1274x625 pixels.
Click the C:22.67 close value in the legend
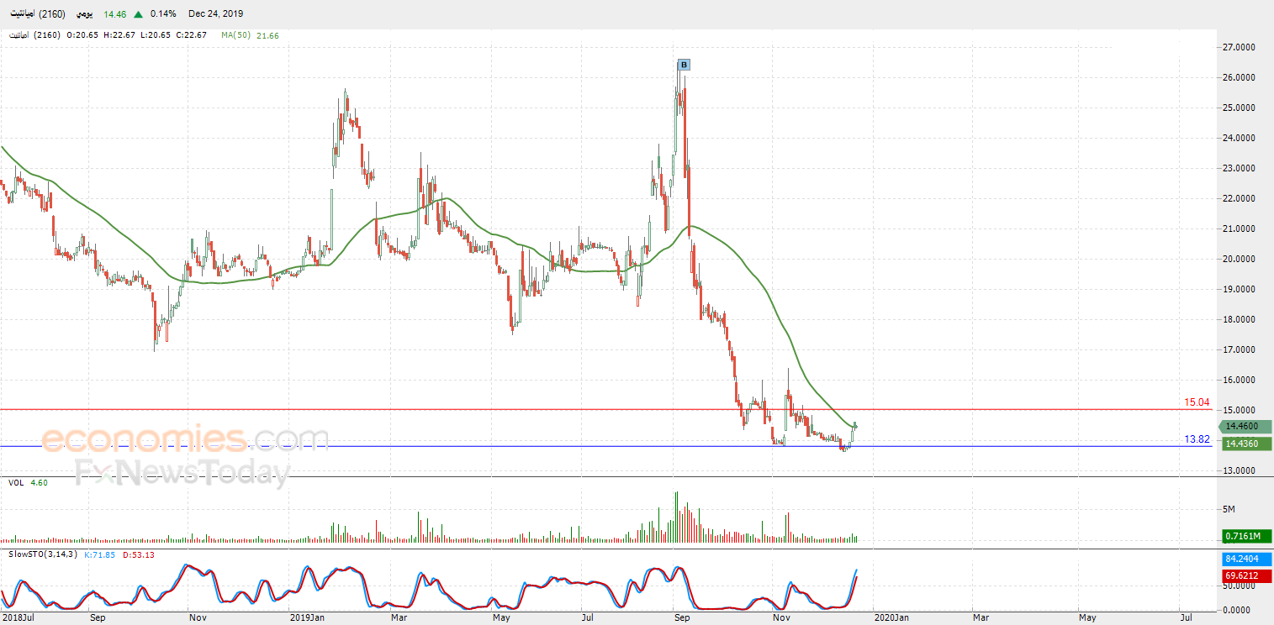click(x=191, y=35)
